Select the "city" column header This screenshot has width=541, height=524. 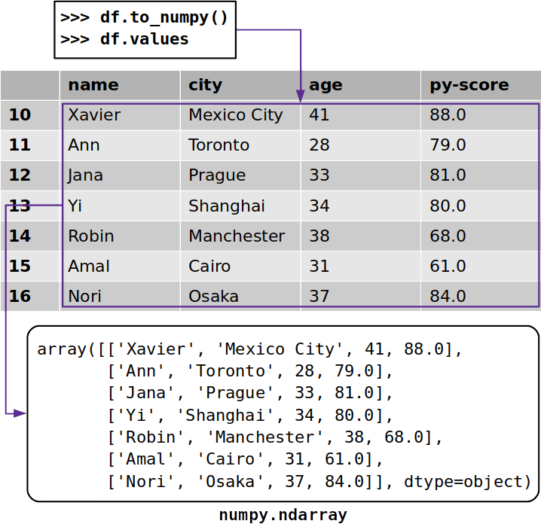[x=205, y=85]
